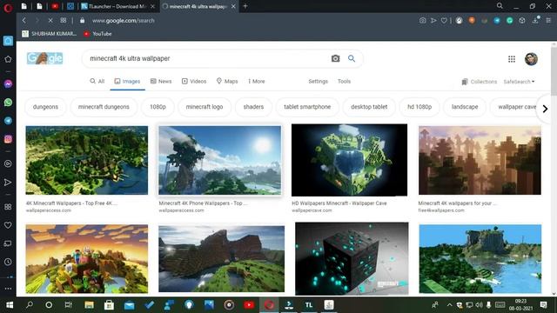Viewport: 557px width, 313px height.
Task: Open Minecraft 4K wallpapers for your thumbnail
Action: (480, 160)
